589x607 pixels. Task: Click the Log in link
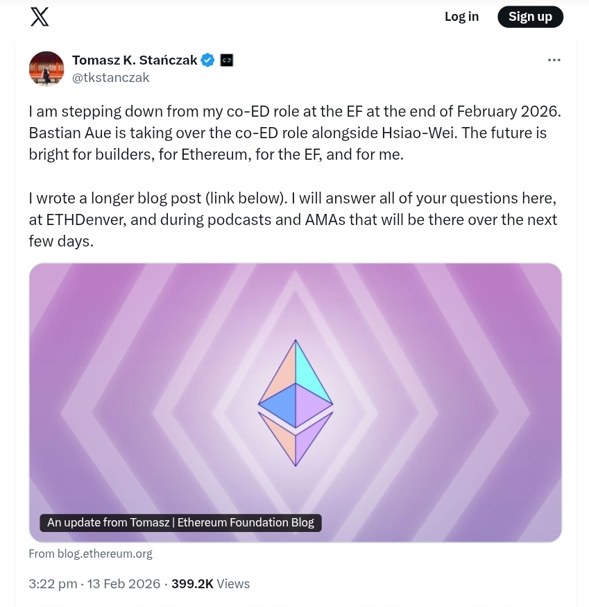coord(461,16)
